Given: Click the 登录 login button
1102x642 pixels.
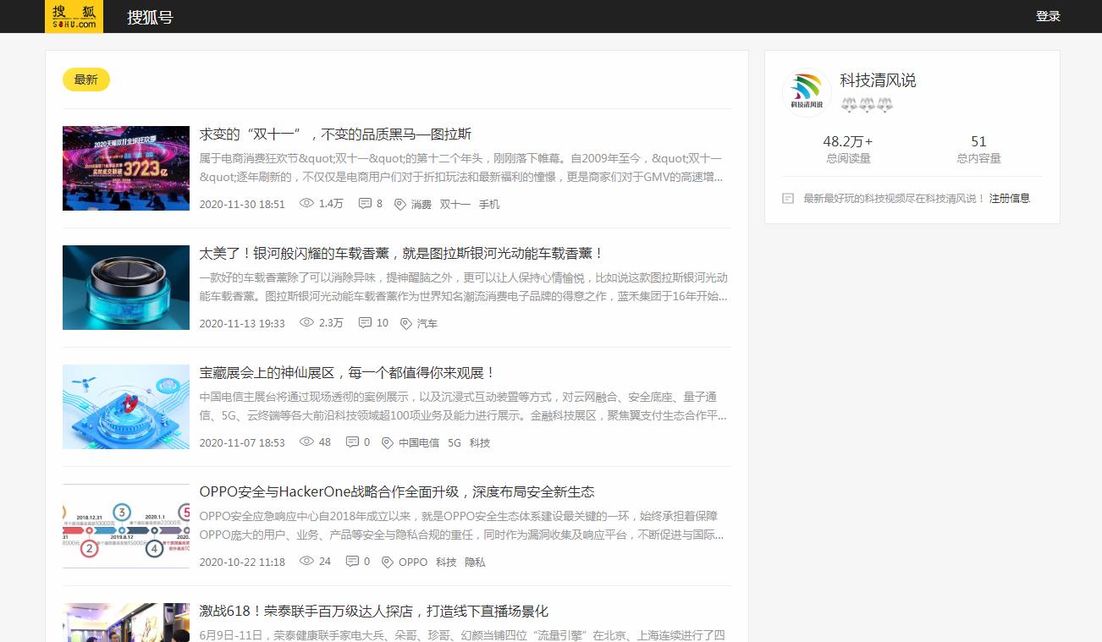Looking at the screenshot, I should (x=1048, y=16).
